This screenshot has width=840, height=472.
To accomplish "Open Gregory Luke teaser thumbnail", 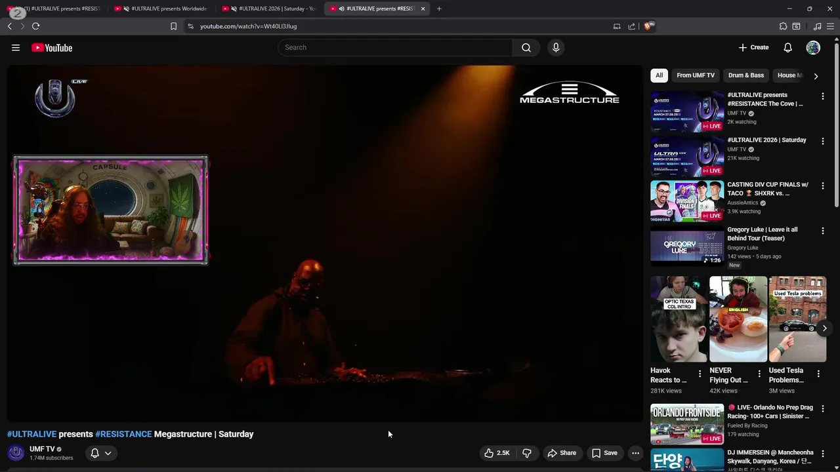I will (687, 246).
